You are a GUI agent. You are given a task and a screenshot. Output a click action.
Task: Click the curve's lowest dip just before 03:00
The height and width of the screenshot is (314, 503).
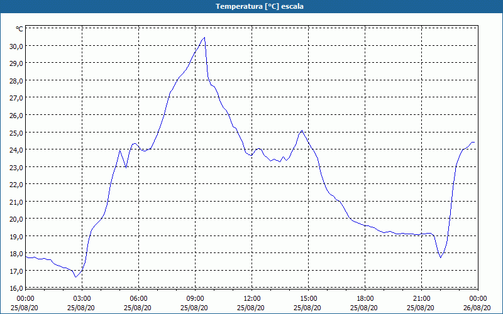75,277
